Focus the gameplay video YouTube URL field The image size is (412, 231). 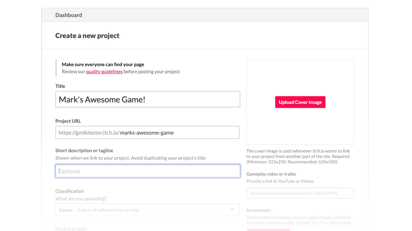pyautogui.click(x=300, y=193)
